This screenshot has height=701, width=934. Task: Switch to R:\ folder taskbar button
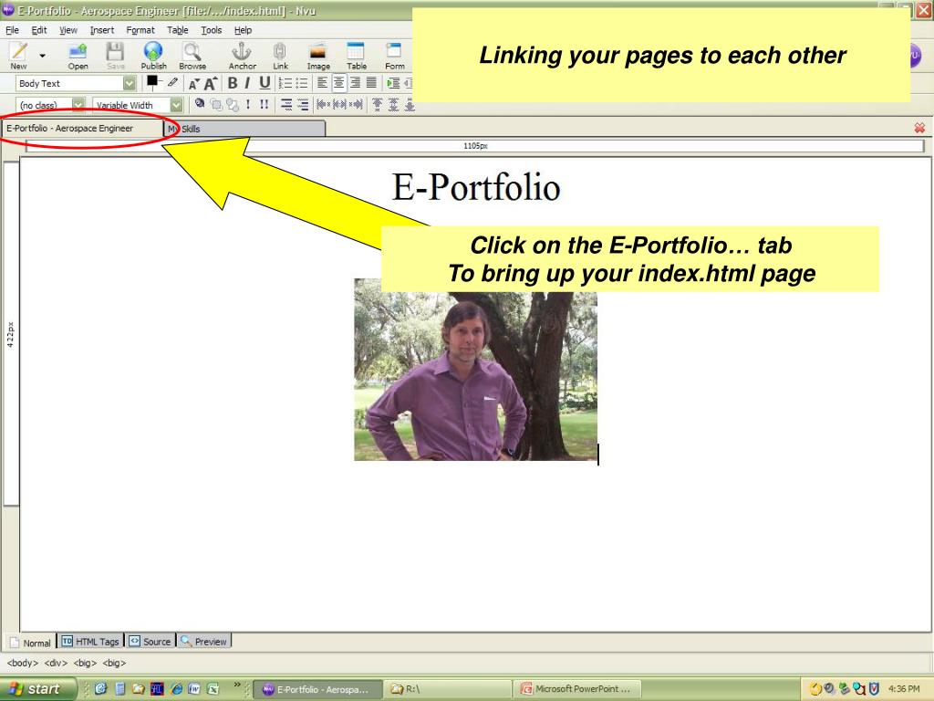point(447,689)
